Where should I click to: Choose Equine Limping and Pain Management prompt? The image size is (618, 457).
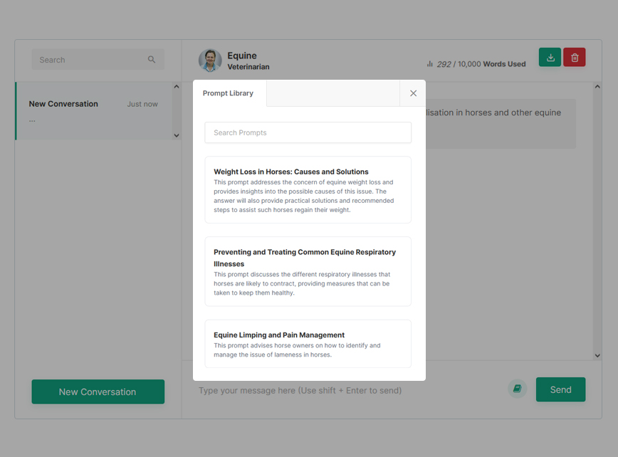pos(308,344)
